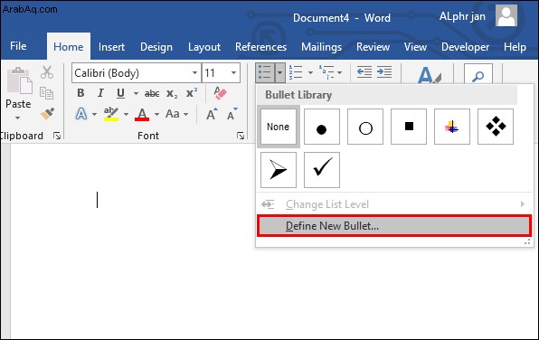Click Define New Bullet option
The image size is (539, 340).
394,226
